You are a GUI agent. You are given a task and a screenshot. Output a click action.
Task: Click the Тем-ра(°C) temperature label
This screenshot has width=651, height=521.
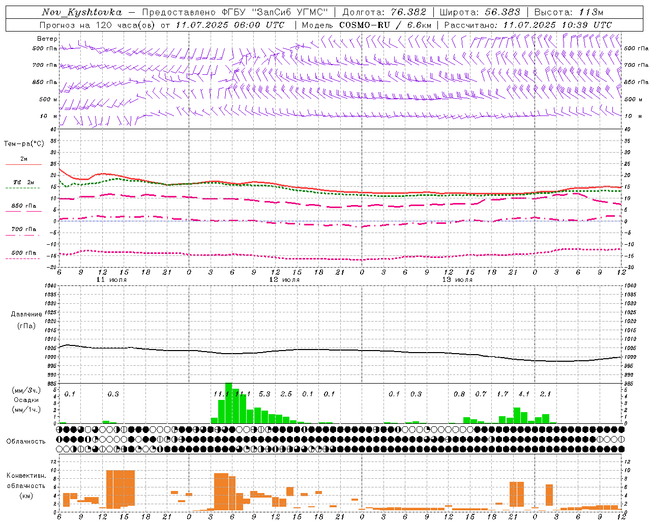[x=24, y=144]
